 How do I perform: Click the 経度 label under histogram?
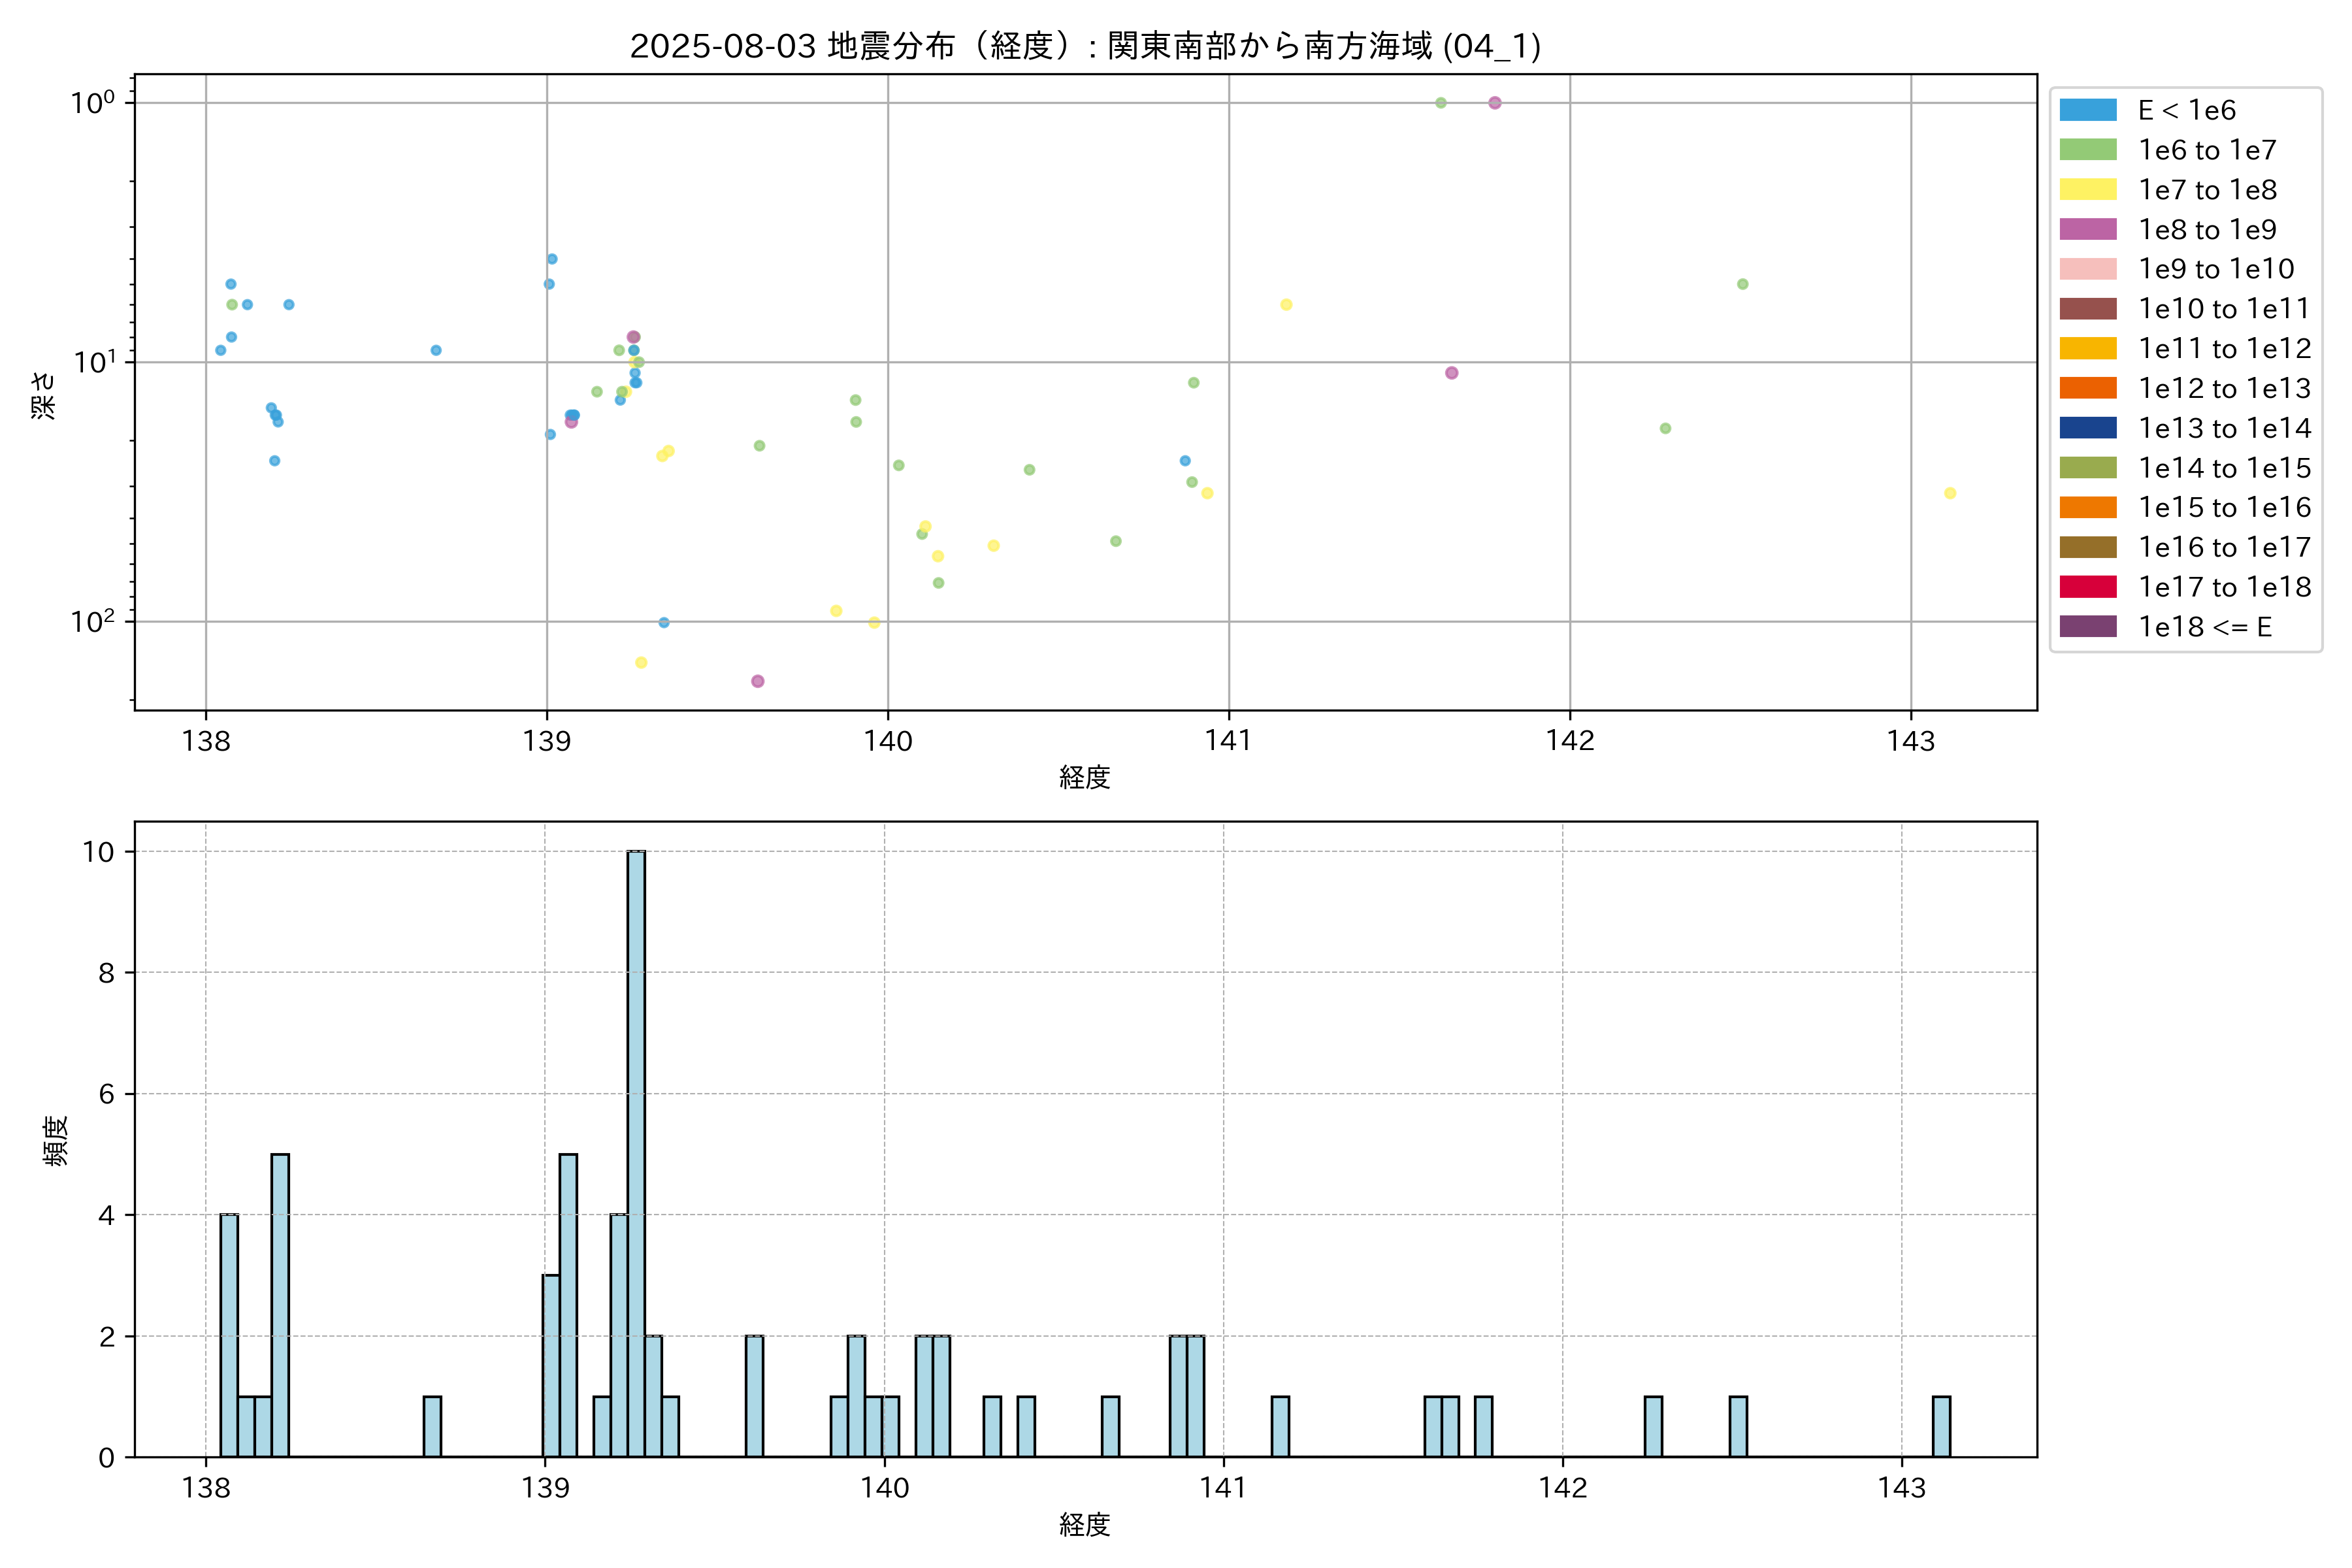[1085, 1525]
